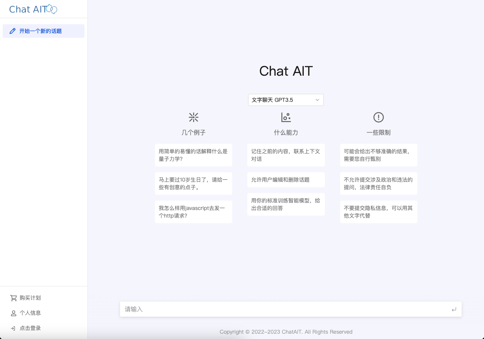Click the 记住之前的内容 capability card
The height and width of the screenshot is (339, 484).
[x=286, y=155]
